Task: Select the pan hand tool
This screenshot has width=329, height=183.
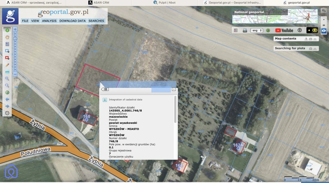Action: pyautogui.click(x=7, y=37)
